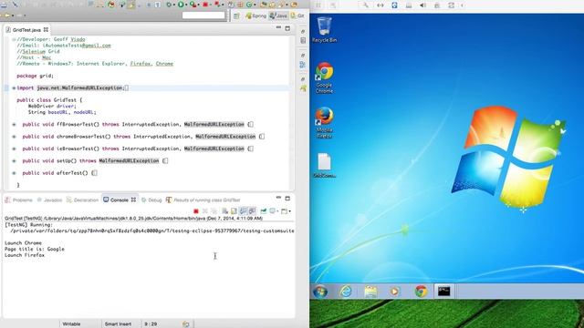
Task: Click the blue highlighted icon in VM toolbar
Action: coord(394,5)
